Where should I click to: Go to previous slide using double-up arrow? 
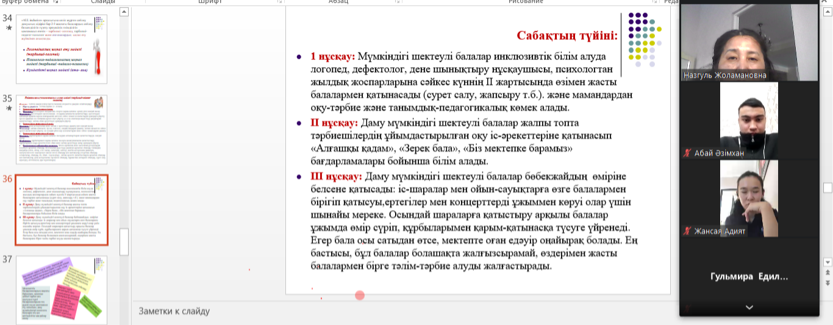point(828,273)
